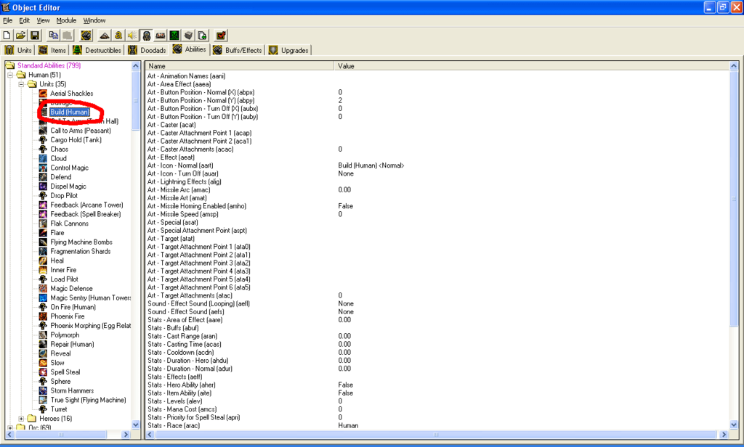Select True Sight (Flying Machine) ability
Screen dimensions: 744x447
(88, 400)
